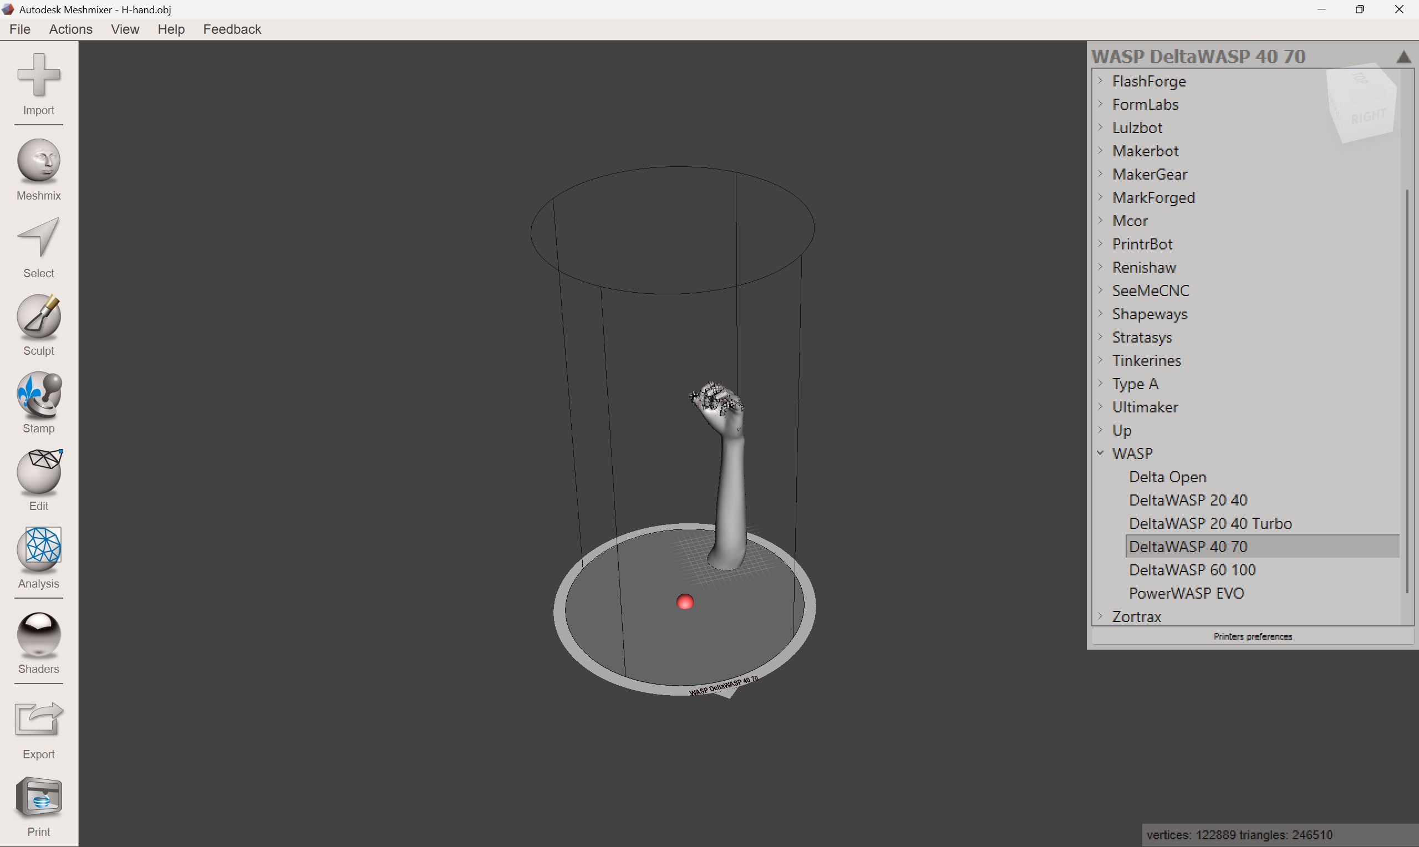Click the Meshmixer app icon in title bar
The image size is (1419, 847).
coord(8,9)
